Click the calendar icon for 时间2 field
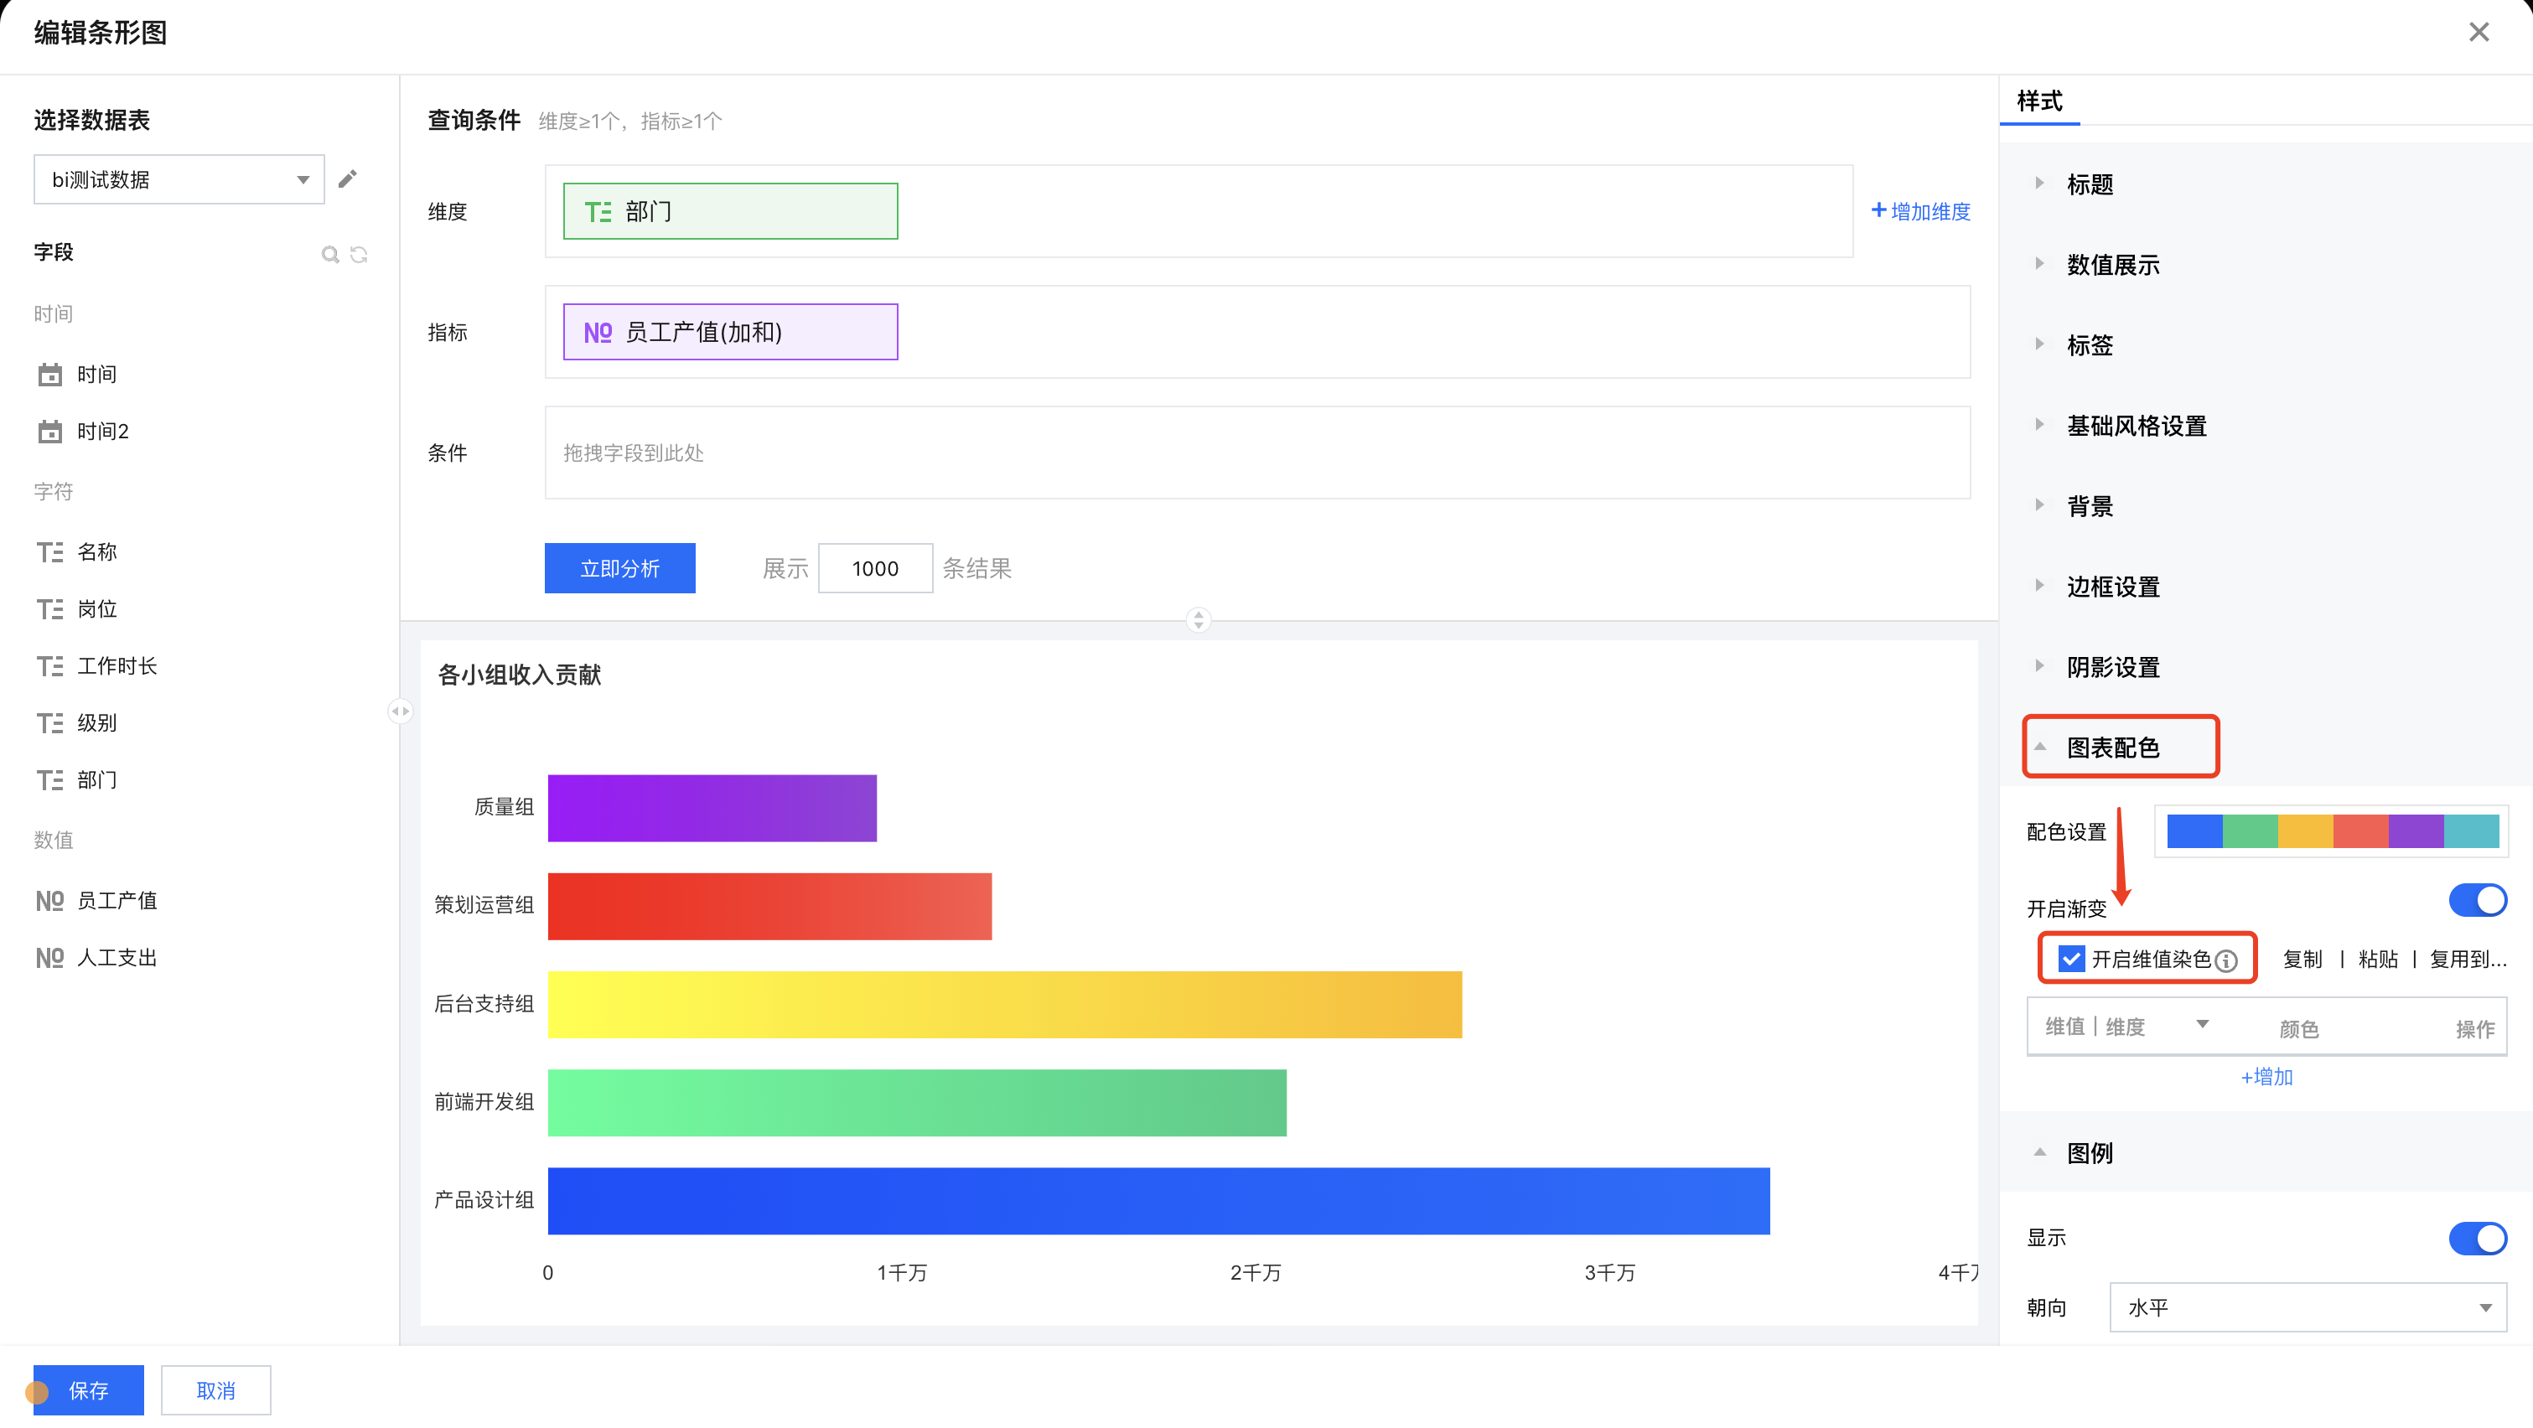The image size is (2533, 1428). 49,432
